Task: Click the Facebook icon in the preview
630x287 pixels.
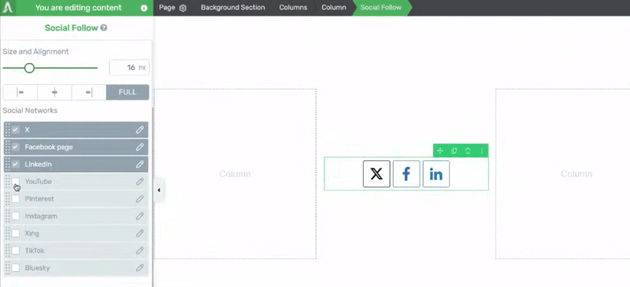Action: [406, 174]
